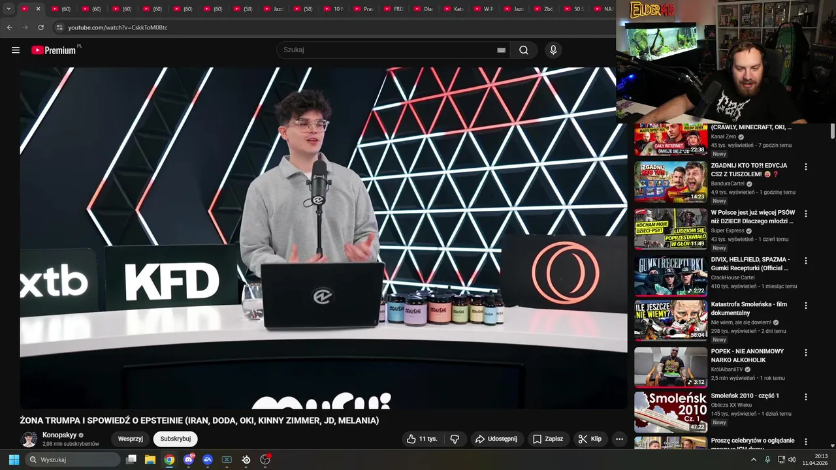This screenshot has width=836, height=470.
Task: Open POPEK 3:12 video thumbnail
Action: (671, 368)
